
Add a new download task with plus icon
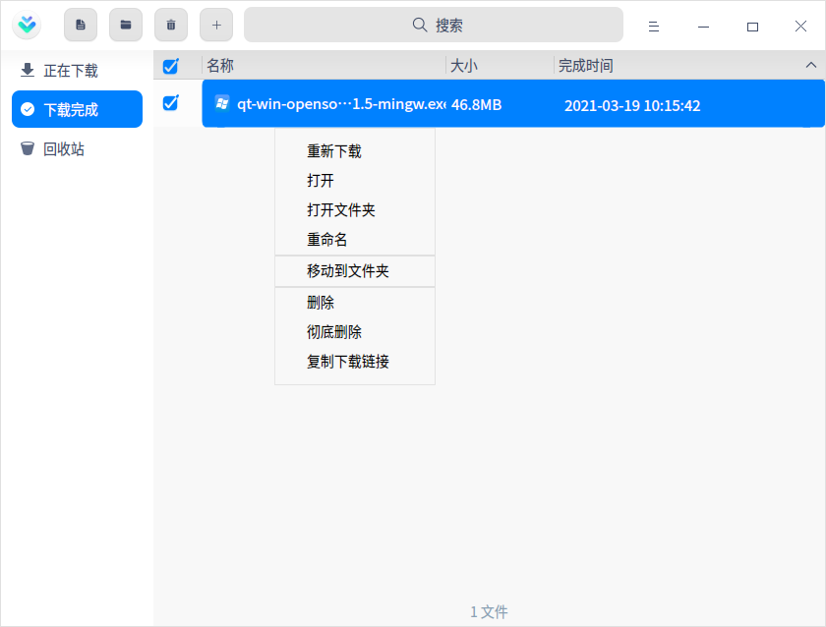coord(216,25)
